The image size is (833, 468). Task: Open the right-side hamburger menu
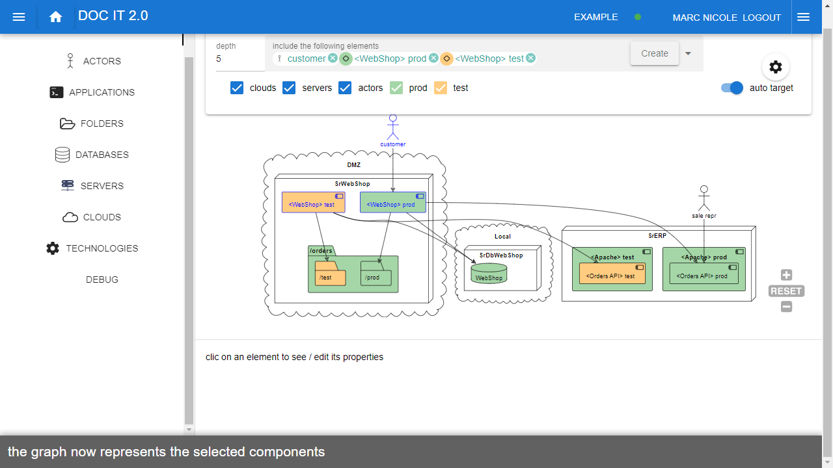click(803, 17)
